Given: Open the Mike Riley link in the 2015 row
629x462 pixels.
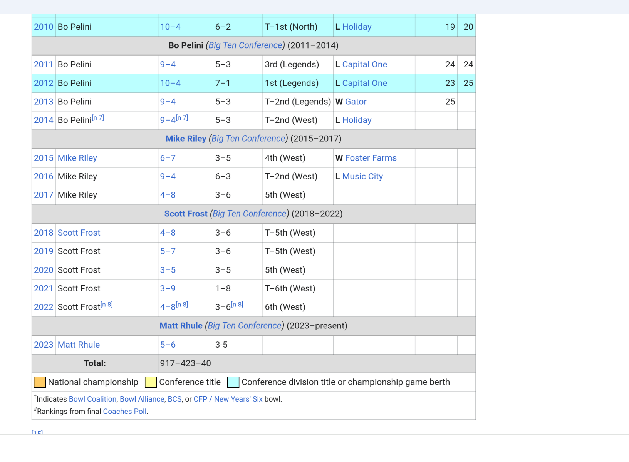Looking at the screenshot, I should (x=77, y=158).
